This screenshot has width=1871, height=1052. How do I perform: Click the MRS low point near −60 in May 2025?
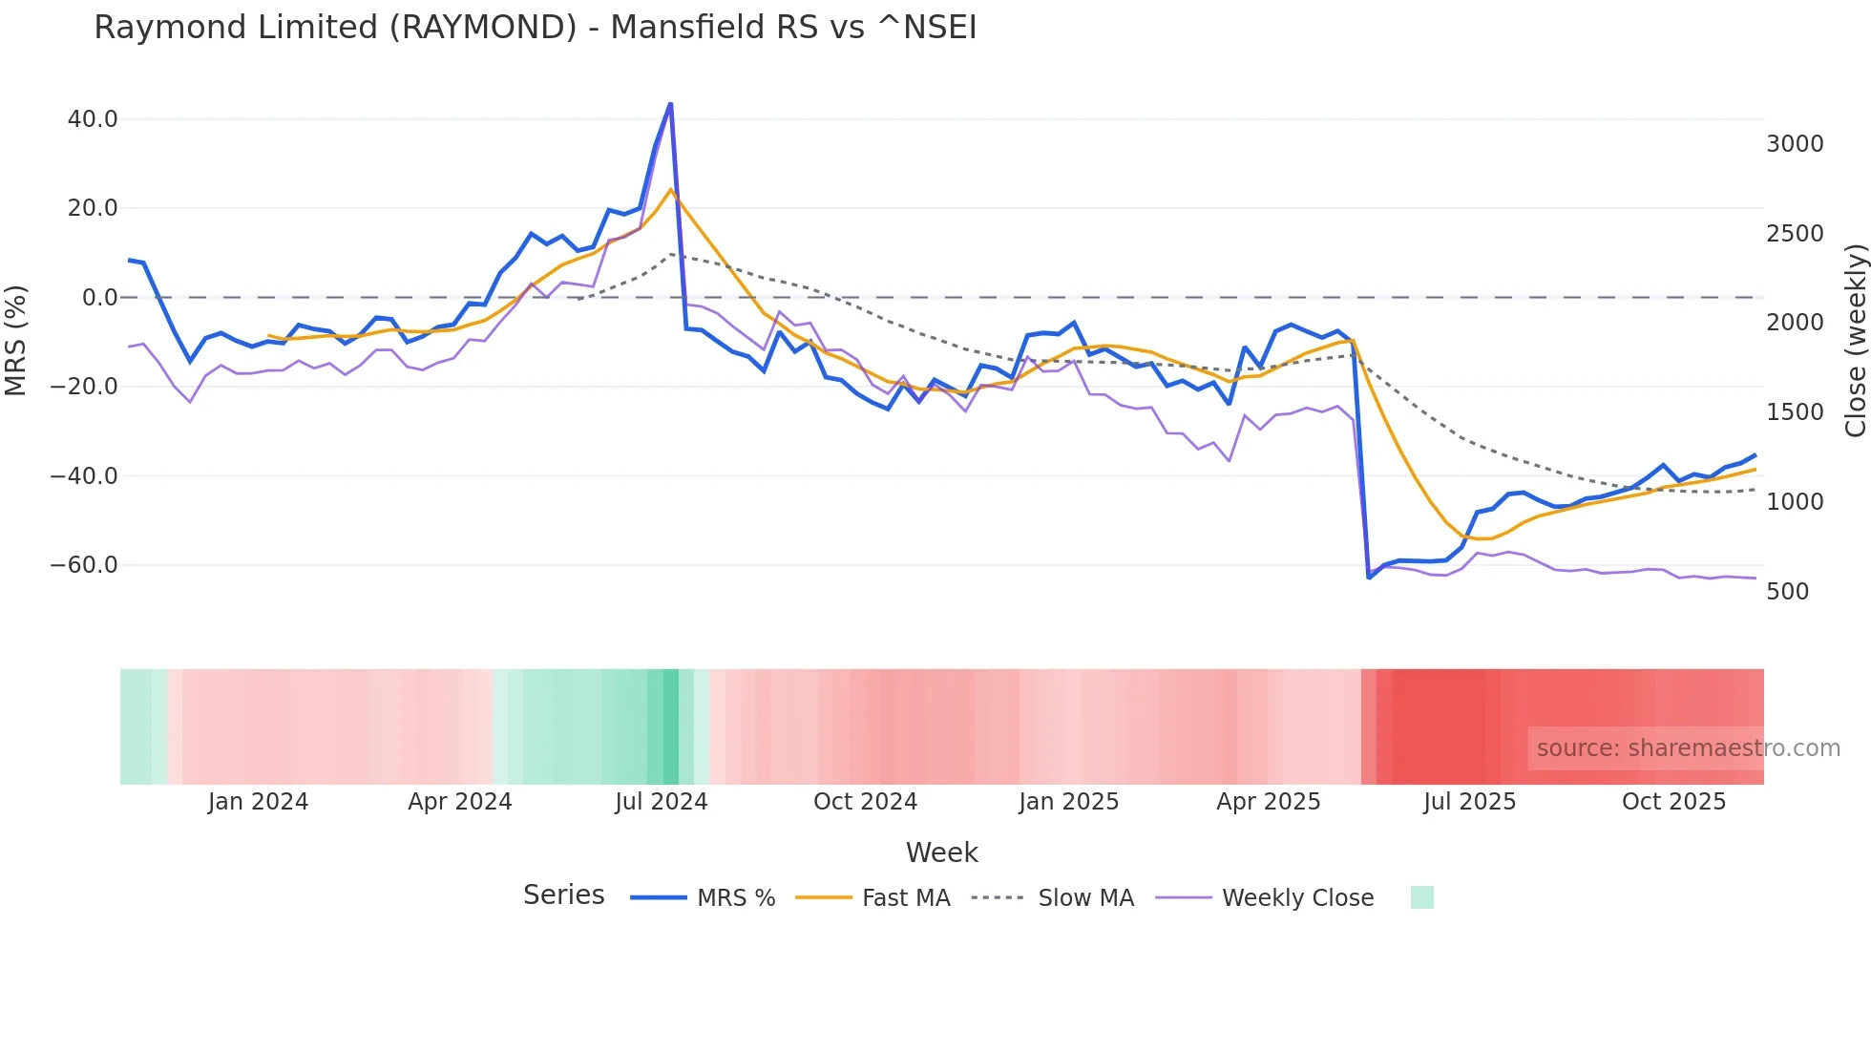(x=1369, y=577)
